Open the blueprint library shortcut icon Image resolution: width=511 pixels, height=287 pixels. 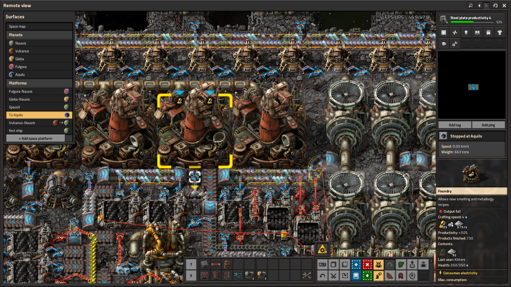(444, 33)
